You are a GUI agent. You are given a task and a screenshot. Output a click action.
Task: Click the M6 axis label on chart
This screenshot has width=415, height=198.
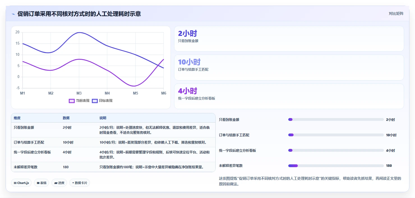point(164,93)
